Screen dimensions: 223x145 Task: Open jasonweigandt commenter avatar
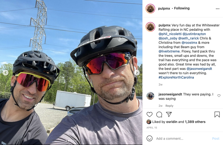(150, 96)
